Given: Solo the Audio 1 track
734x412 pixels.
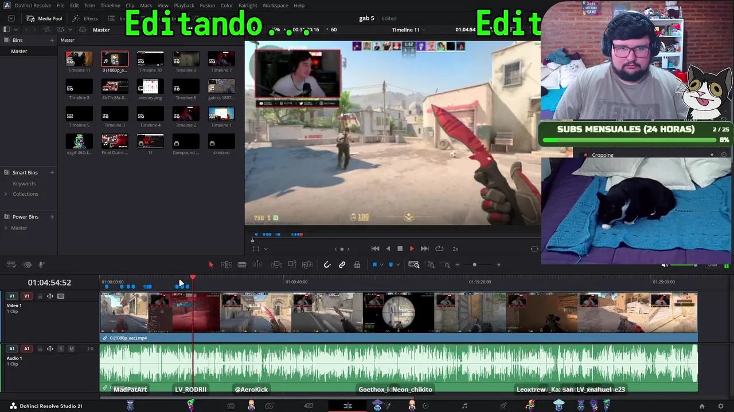Looking at the screenshot, I should pos(61,348).
